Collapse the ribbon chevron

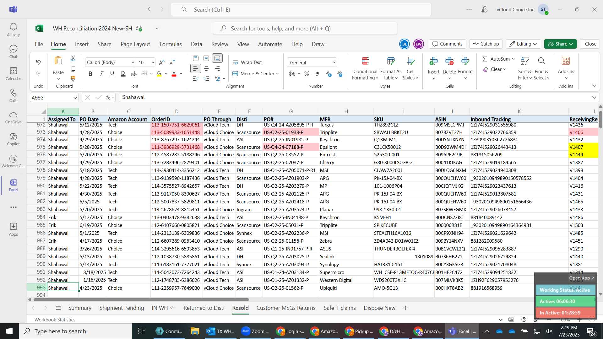(x=594, y=86)
